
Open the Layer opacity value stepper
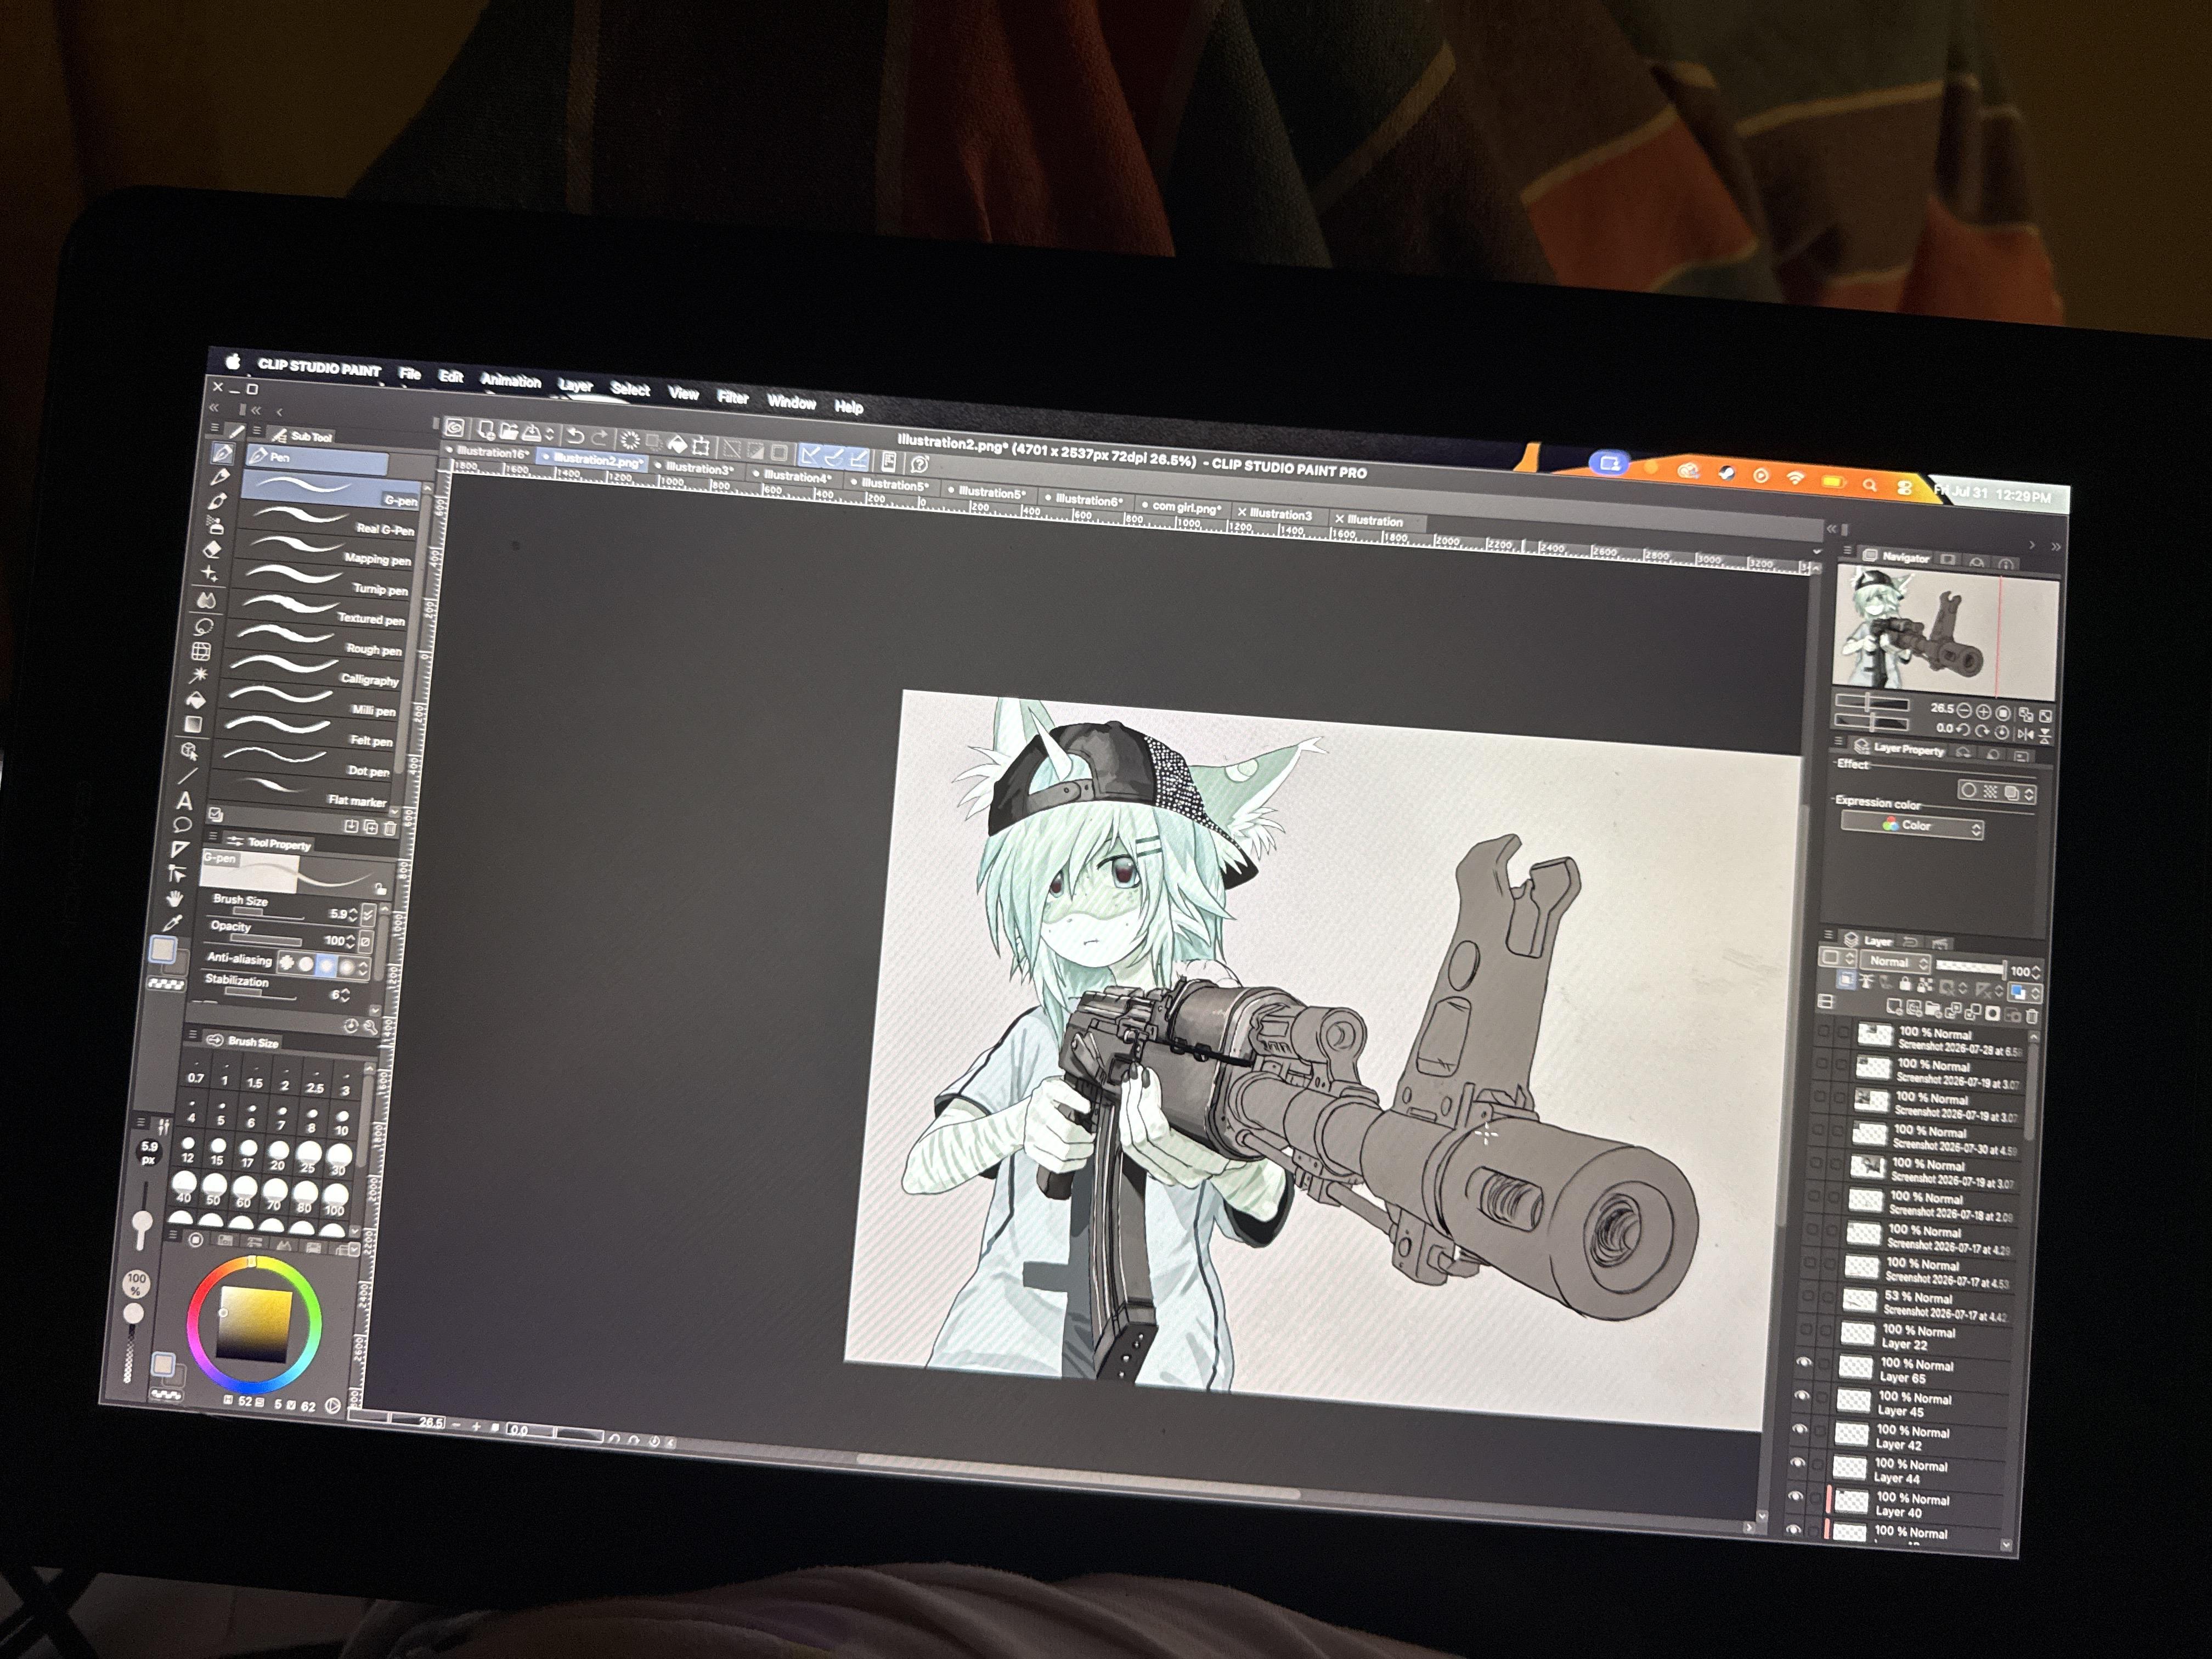tap(2037, 972)
